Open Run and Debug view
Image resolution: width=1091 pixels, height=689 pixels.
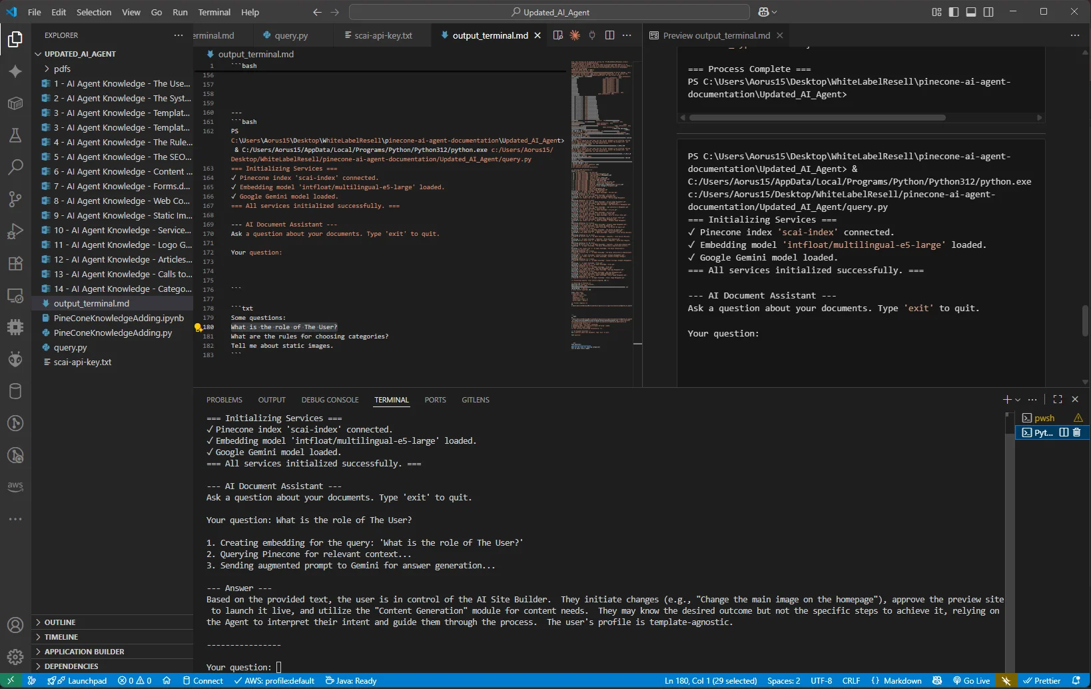pyautogui.click(x=15, y=231)
